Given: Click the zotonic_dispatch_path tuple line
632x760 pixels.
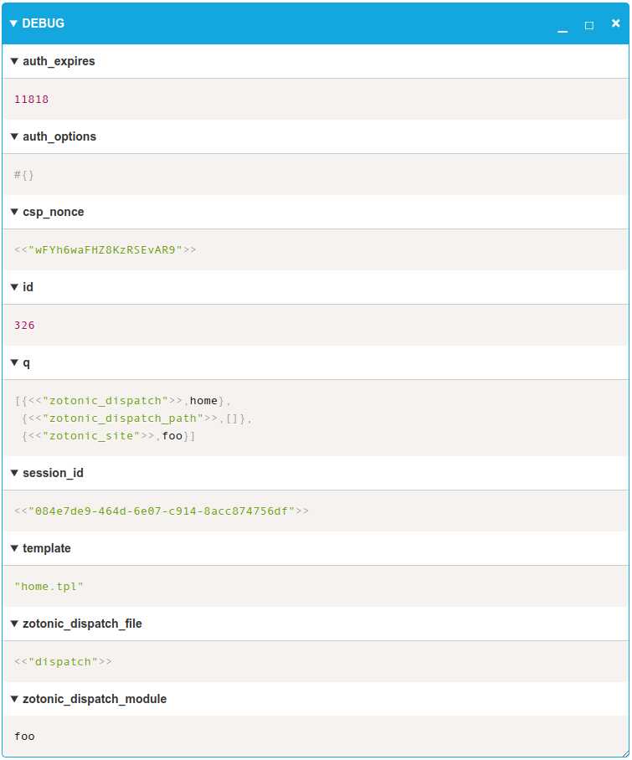Looking at the screenshot, I should pos(136,419).
